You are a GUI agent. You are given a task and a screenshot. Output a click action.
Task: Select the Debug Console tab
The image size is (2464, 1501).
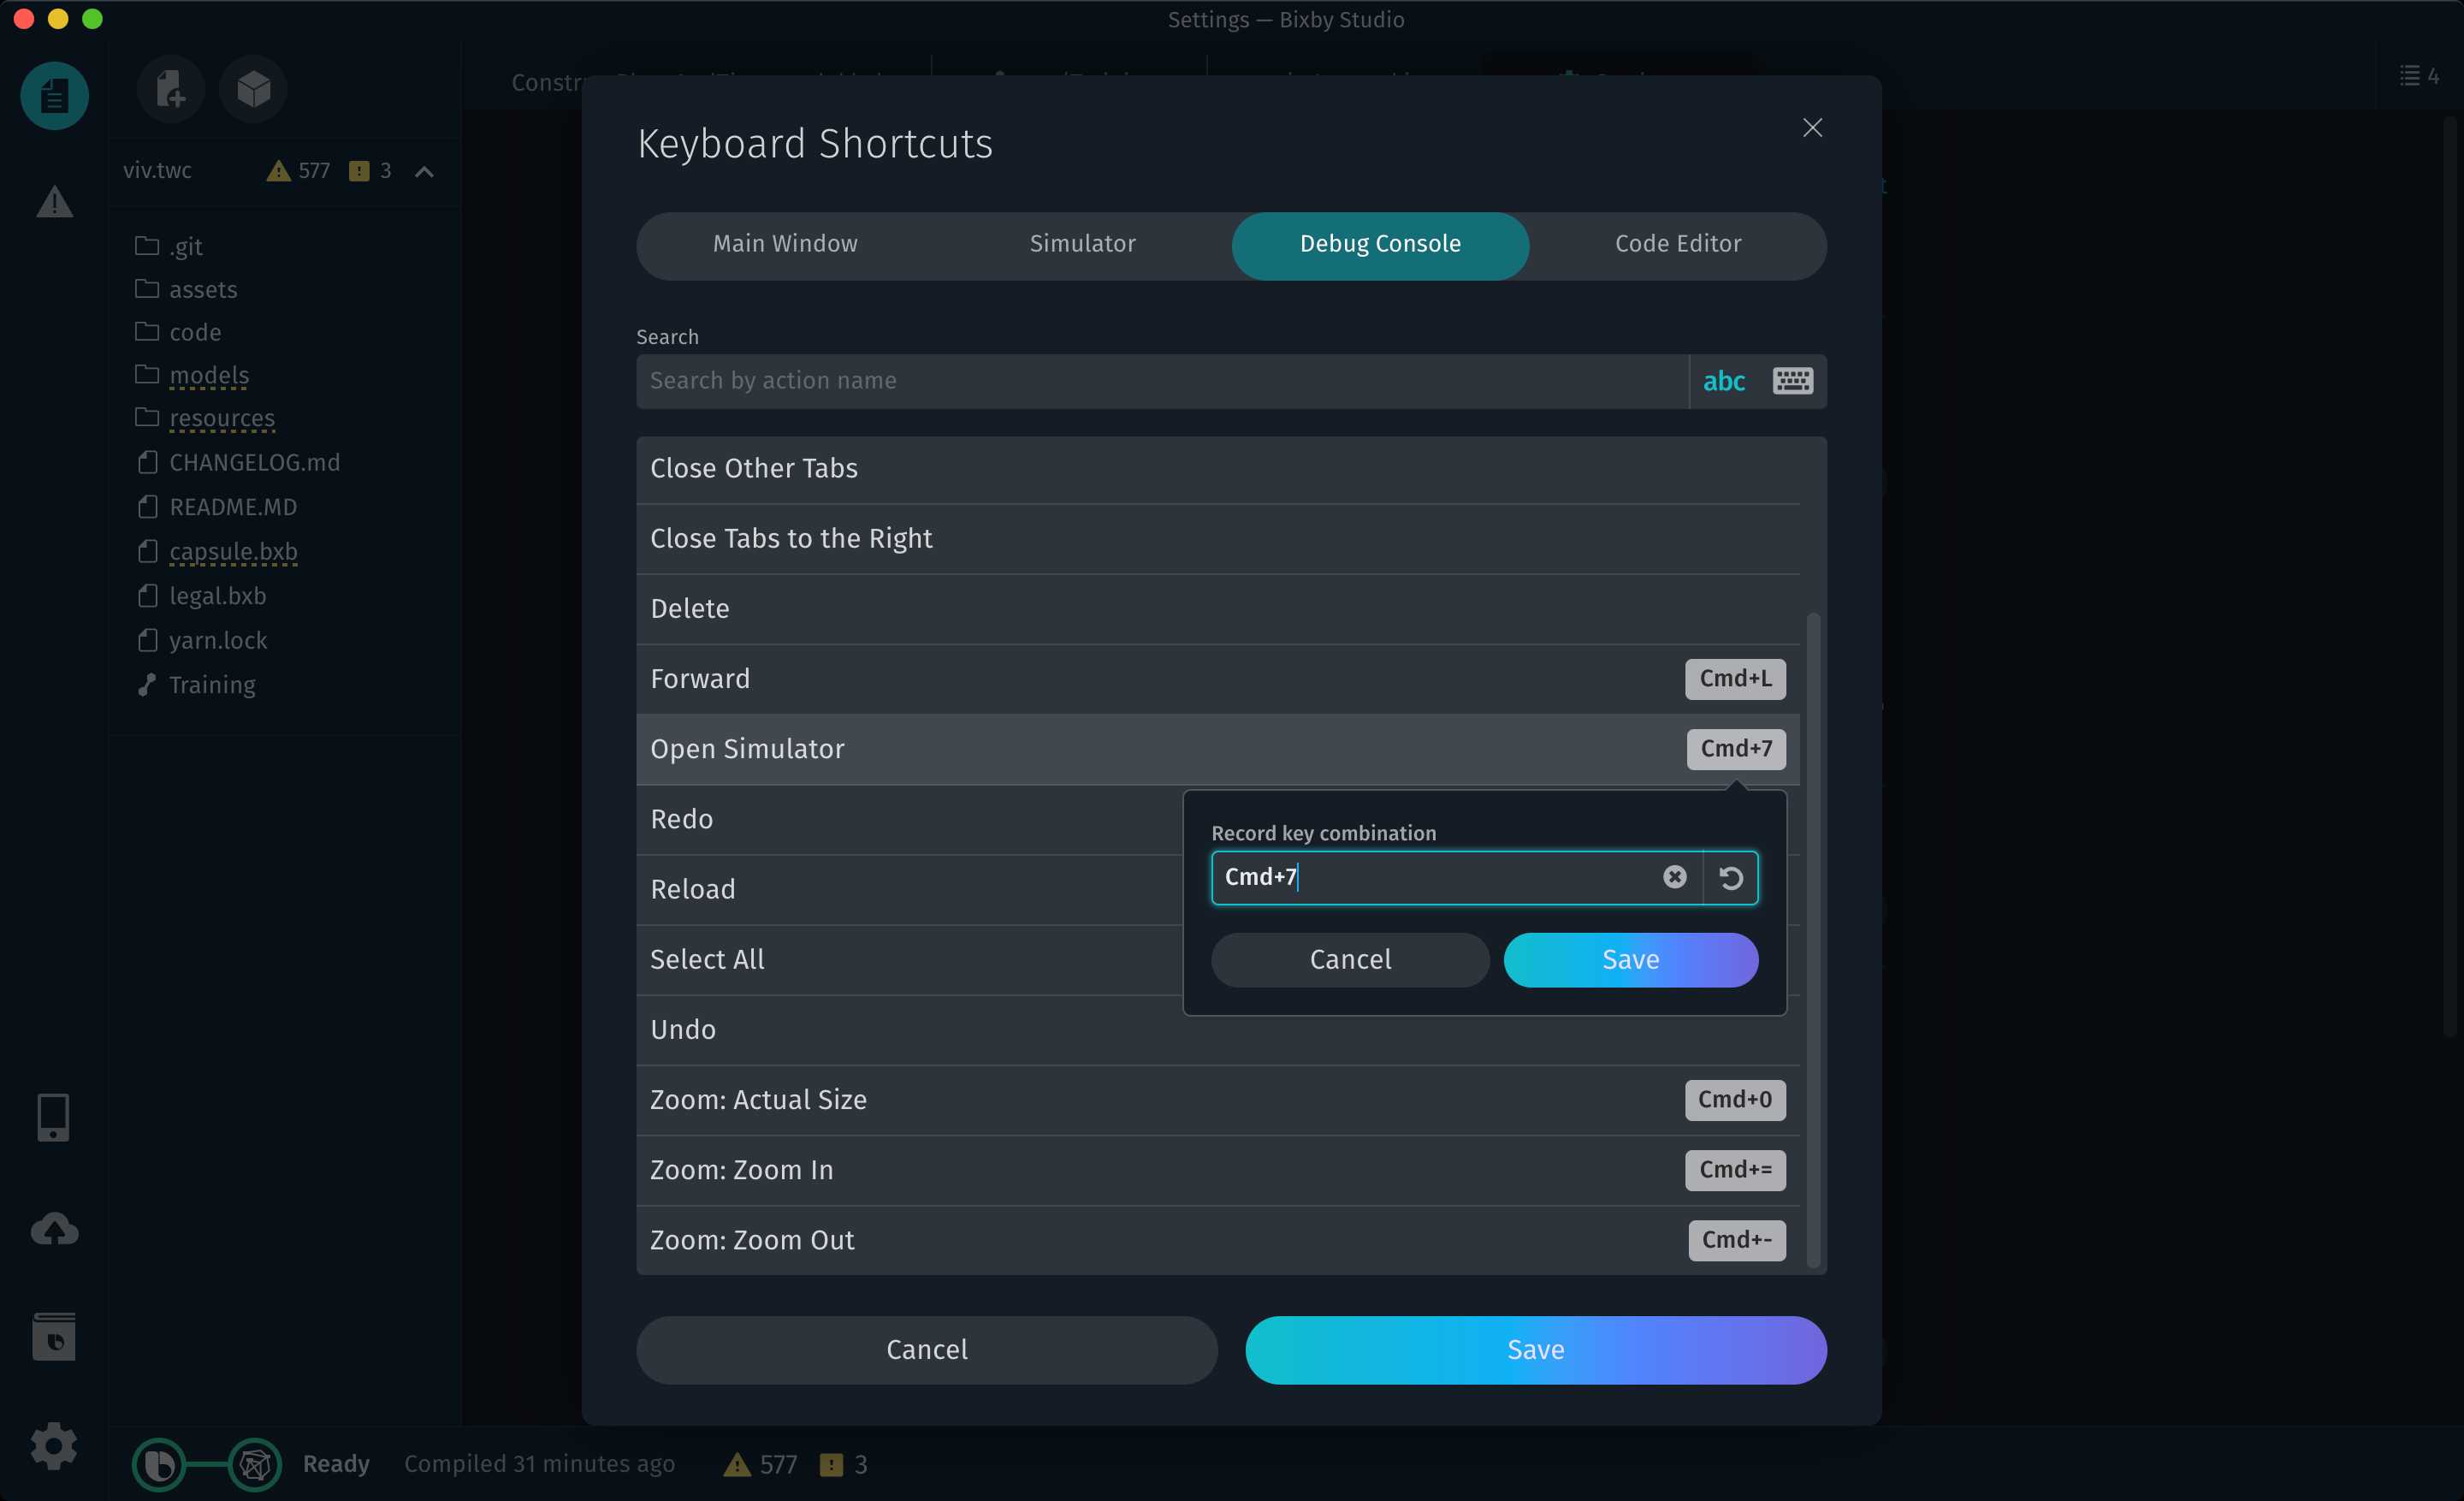pos(1380,245)
